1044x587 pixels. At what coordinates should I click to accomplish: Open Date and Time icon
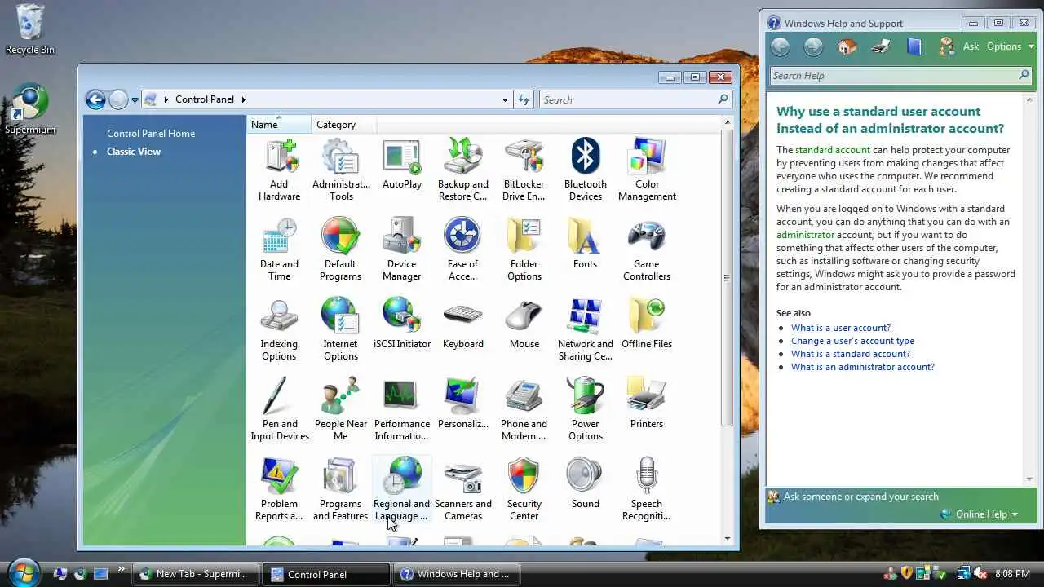click(x=280, y=249)
